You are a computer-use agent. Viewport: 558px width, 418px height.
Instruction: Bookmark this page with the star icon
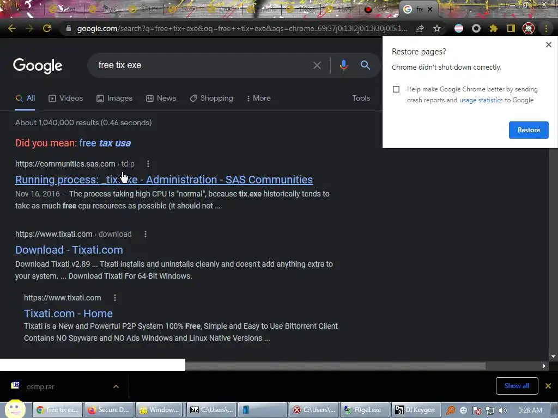pos(437,28)
